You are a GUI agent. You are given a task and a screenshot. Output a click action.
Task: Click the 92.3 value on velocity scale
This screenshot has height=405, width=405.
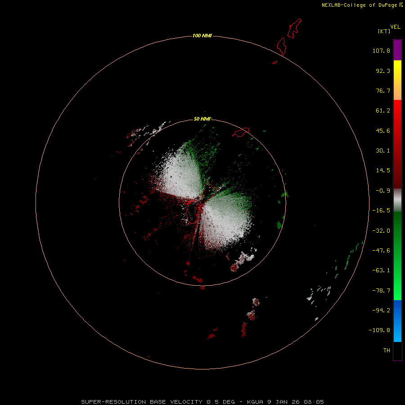[383, 71]
